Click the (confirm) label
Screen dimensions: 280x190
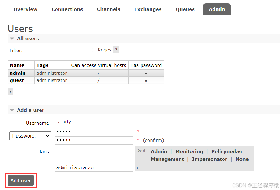tap(153, 140)
